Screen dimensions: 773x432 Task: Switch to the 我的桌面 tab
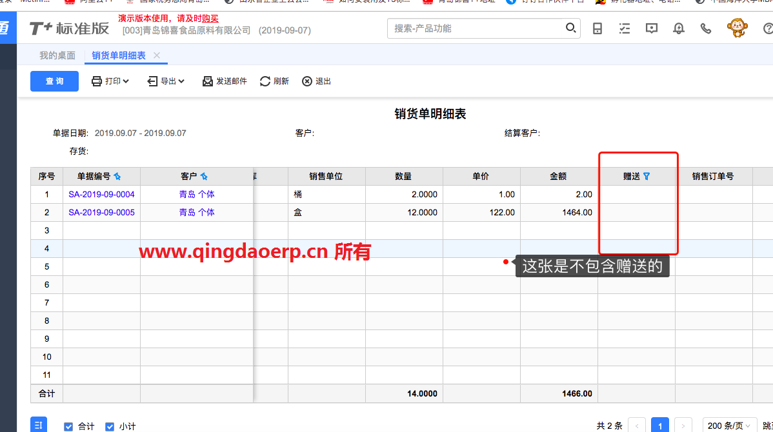[x=57, y=55]
